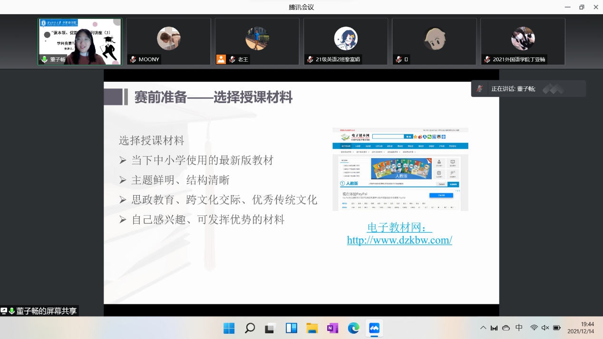The image size is (603, 339).
Task: Click the OneDrive cloud tray icon
Action: (506, 328)
